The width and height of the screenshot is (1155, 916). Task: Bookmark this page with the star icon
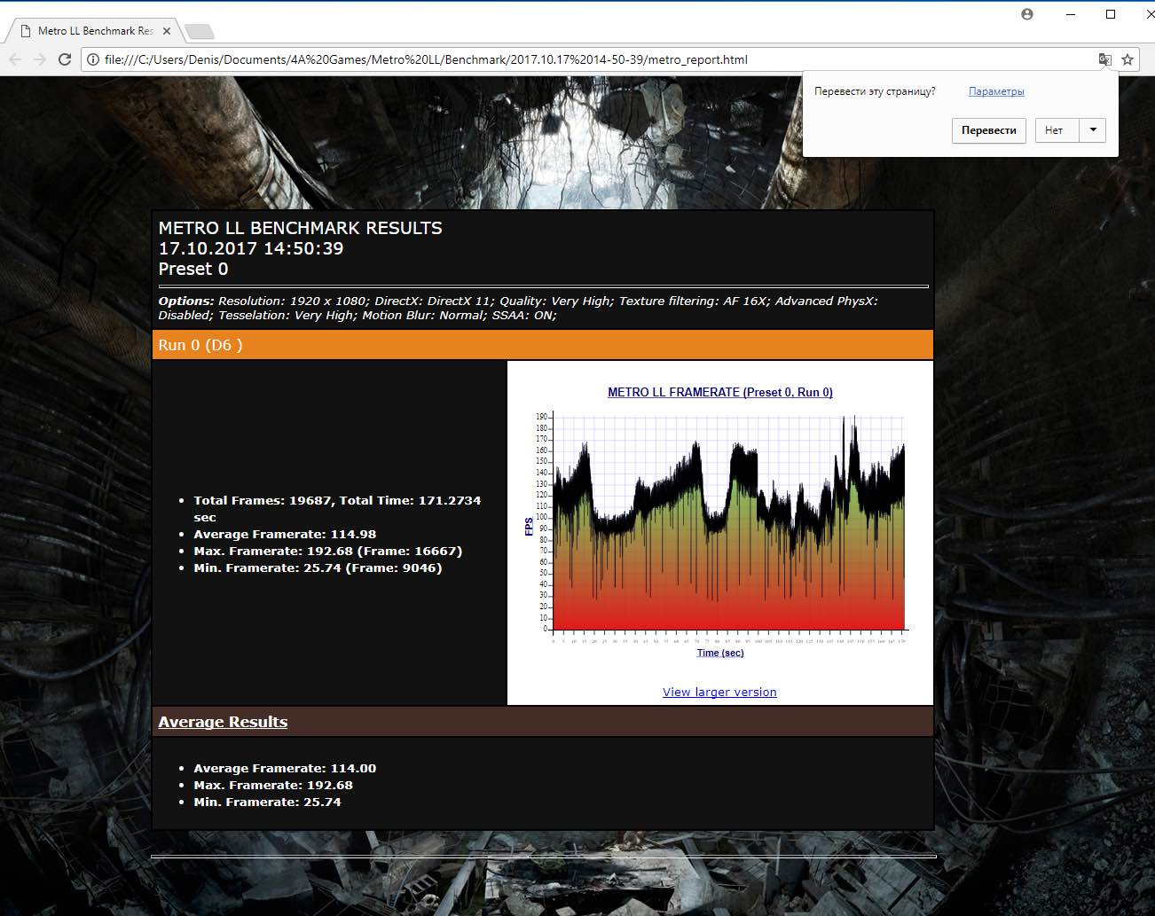point(1127,59)
